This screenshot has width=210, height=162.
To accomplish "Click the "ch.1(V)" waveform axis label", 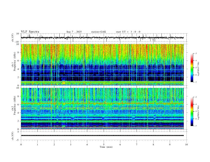I will point(13,38).
